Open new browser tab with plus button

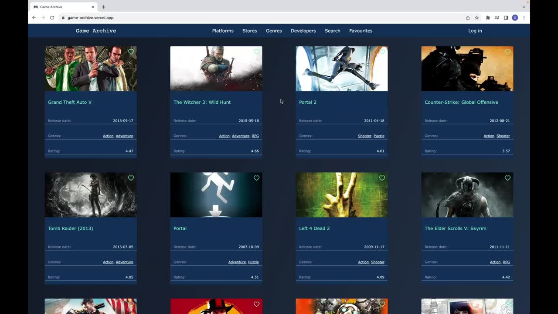(103, 7)
